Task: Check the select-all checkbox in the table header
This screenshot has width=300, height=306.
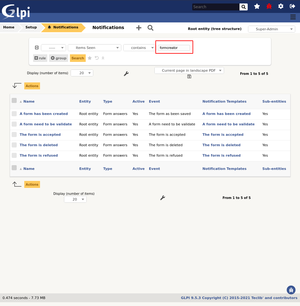Action: point(14,100)
